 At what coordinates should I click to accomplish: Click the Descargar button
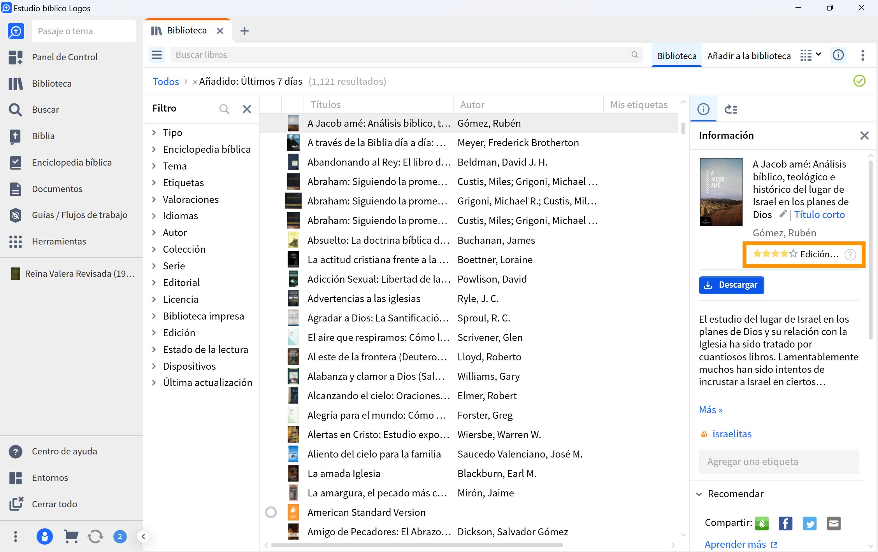[731, 285]
